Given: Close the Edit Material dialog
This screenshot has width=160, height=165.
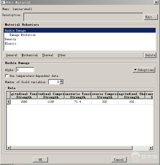Looking at the screenshot, I should coord(156,2).
